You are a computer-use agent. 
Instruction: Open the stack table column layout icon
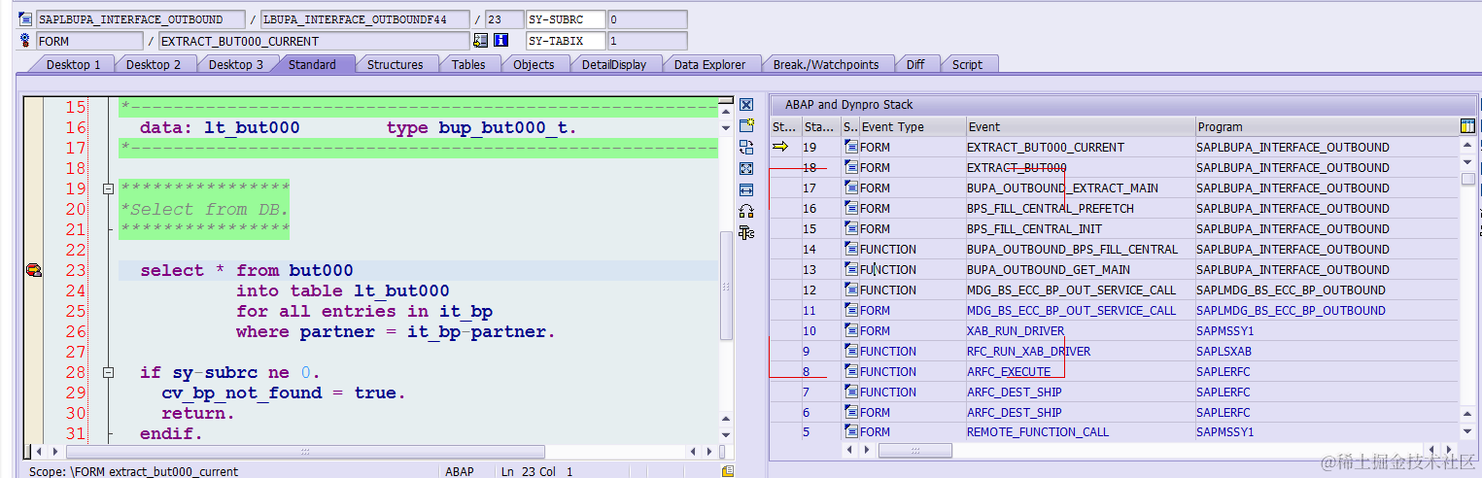click(x=1467, y=126)
